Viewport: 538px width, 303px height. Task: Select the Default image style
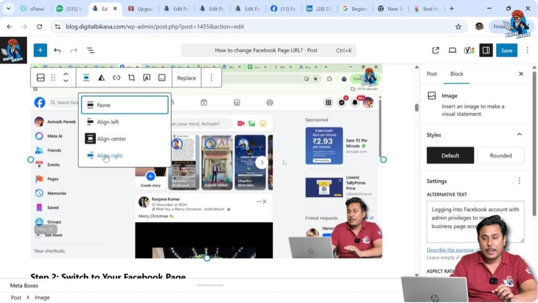450,155
